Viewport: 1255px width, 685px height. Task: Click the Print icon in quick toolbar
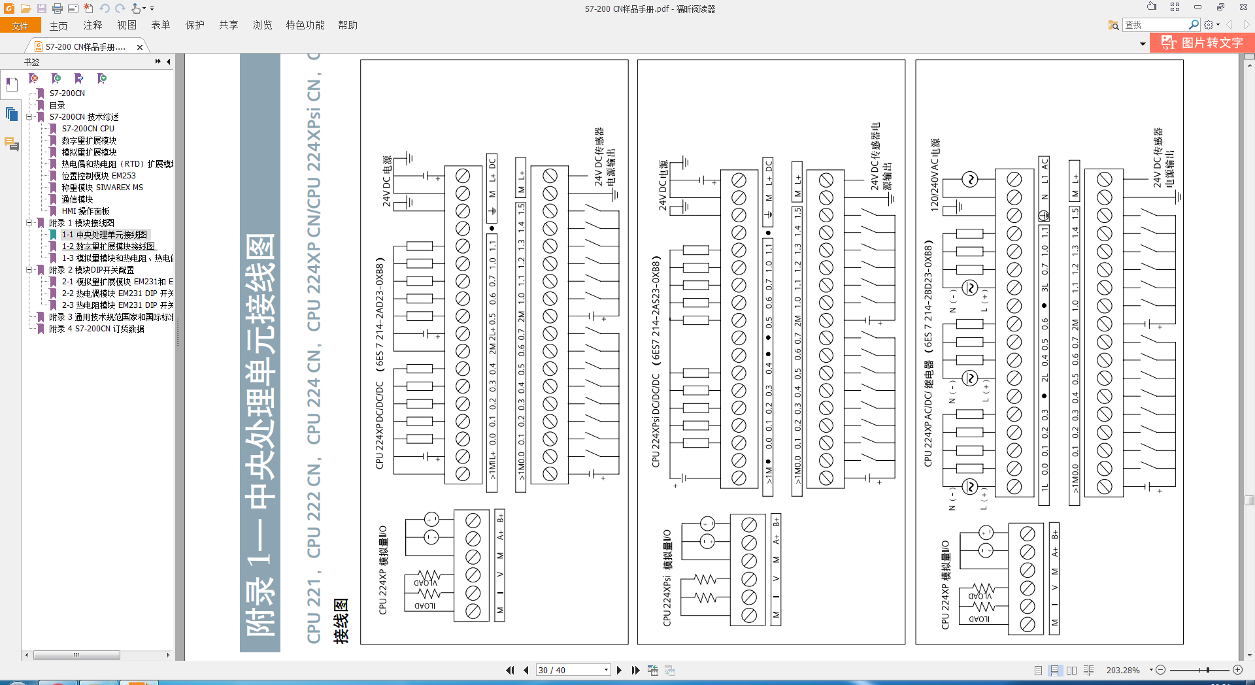tap(57, 8)
